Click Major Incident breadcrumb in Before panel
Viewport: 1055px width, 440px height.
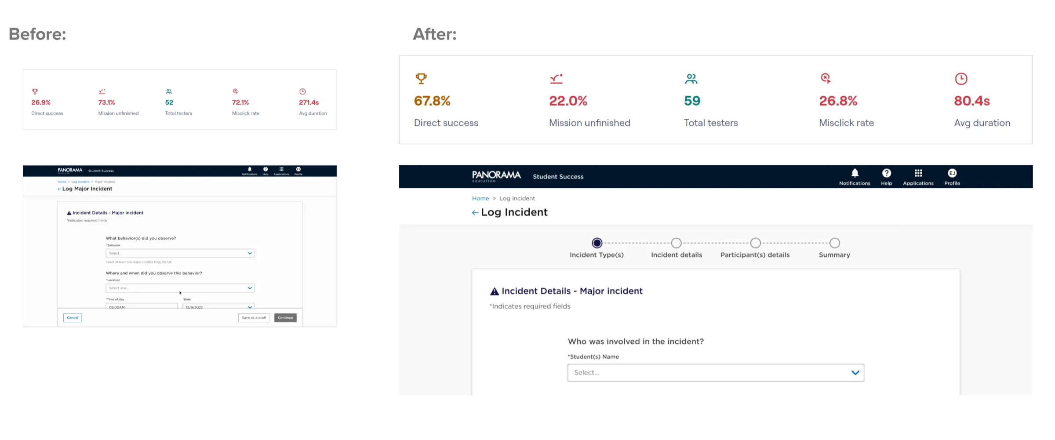(x=105, y=182)
